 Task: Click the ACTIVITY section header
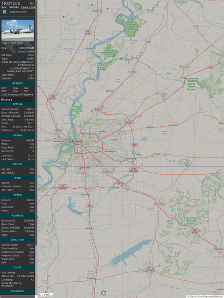tap(18, 83)
